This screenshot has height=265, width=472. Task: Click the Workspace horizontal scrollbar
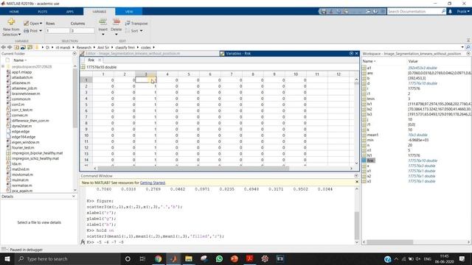[x=390, y=242]
